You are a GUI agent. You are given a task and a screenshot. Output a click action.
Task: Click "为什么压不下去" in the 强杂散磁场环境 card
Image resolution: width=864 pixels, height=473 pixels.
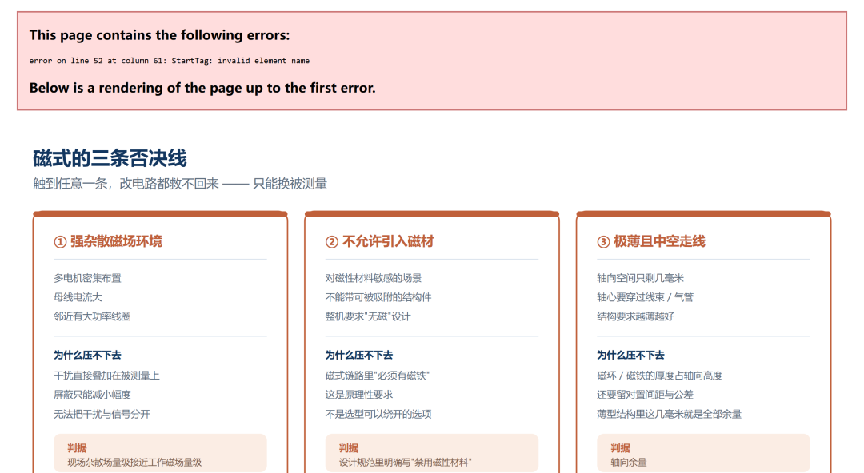click(x=87, y=356)
